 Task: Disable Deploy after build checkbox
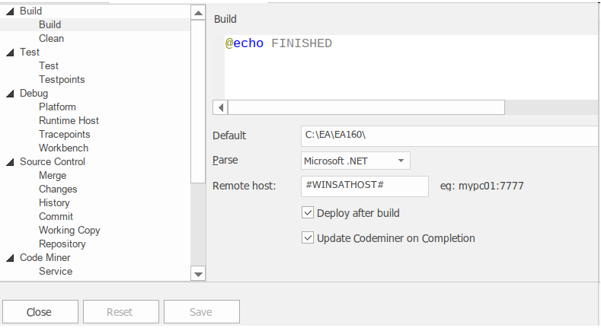coord(308,213)
